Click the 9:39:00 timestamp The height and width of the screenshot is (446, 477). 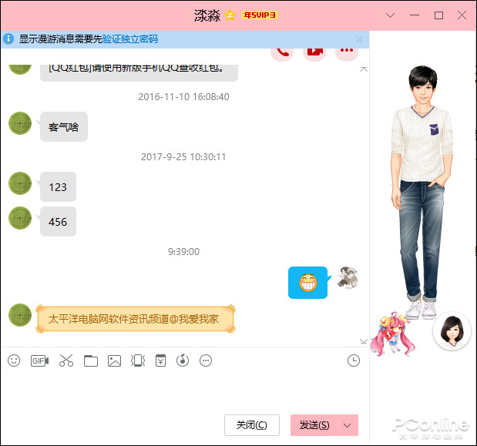click(x=183, y=251)
